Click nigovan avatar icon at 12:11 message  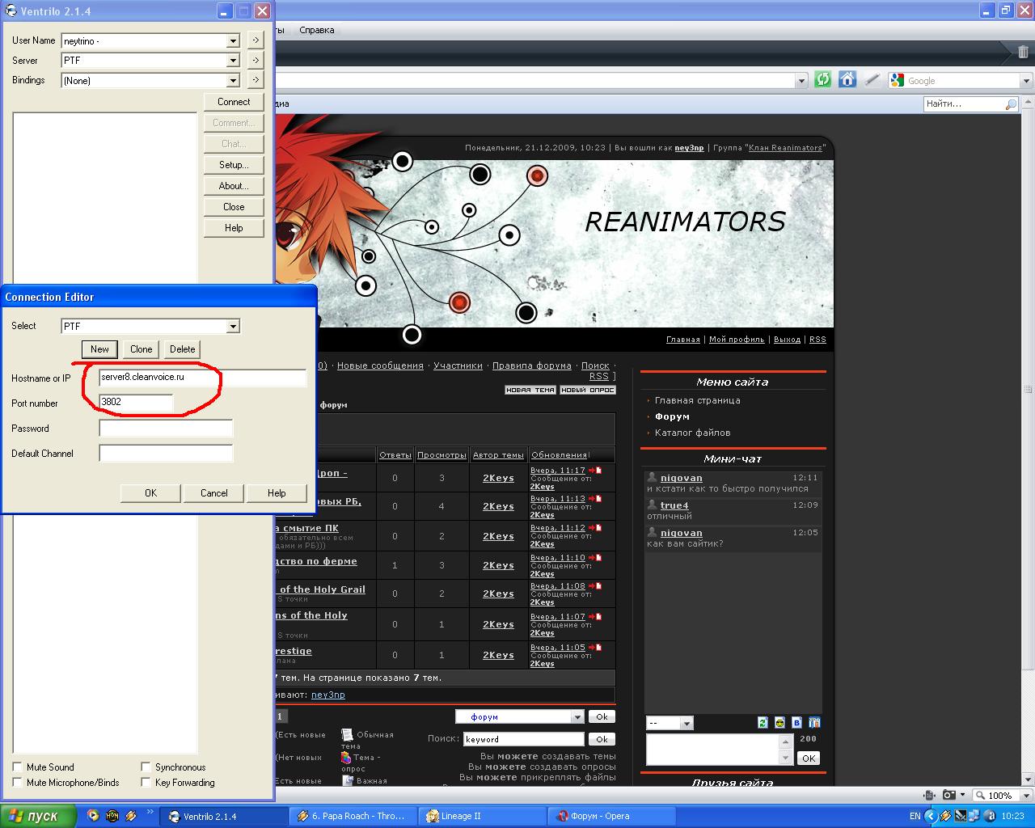[x=652, y=477]
